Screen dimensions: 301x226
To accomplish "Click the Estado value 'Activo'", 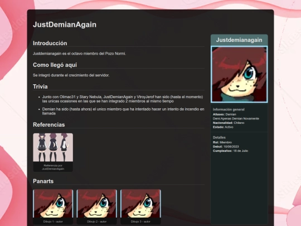I will 229,127.
